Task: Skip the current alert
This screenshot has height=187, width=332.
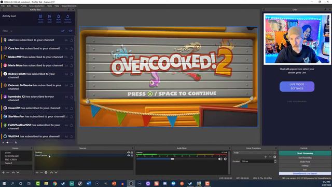Action: point(50,19)
